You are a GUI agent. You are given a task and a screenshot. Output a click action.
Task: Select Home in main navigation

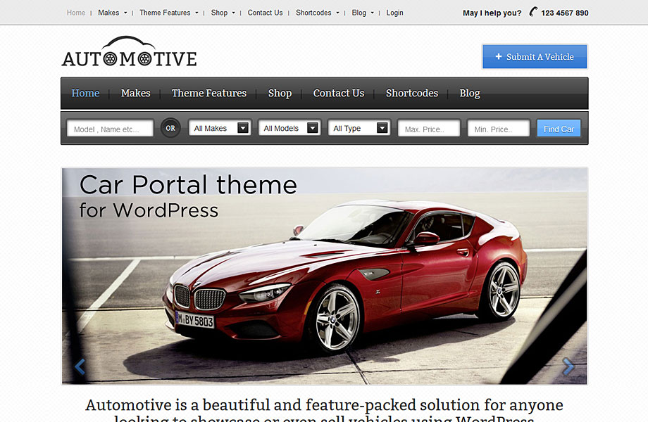[x=85, y=94]
